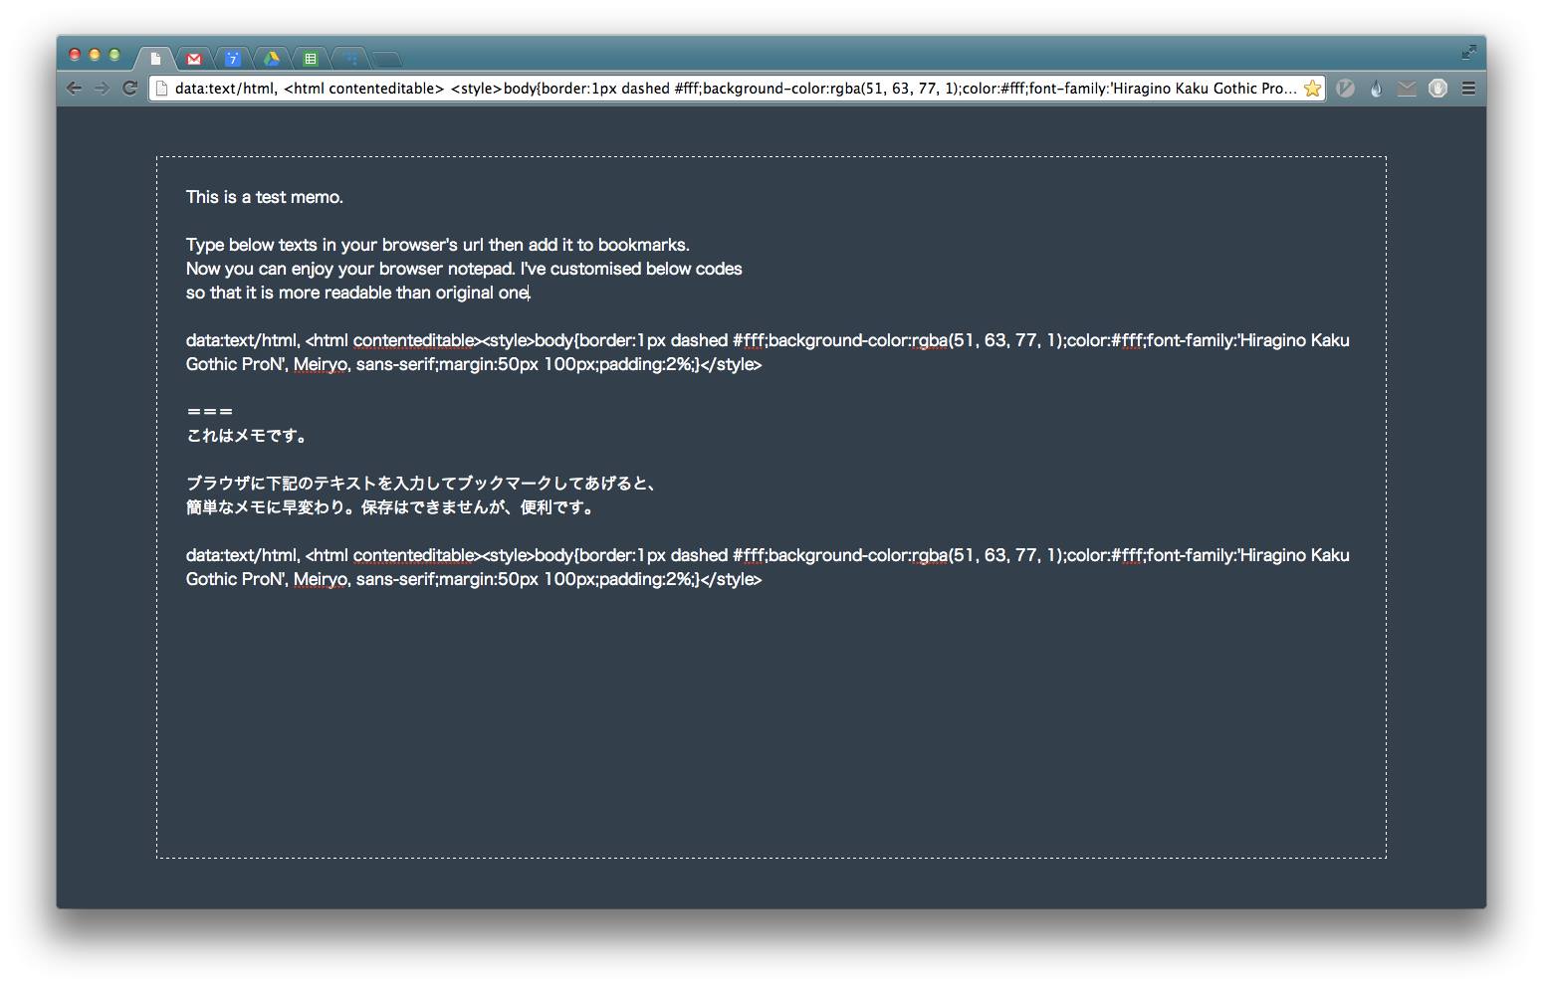Open the Chrome hamburger menu

click(x=1468, y=89)
